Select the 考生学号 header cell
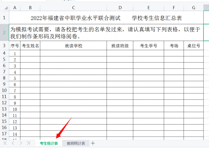 [148, 46]
